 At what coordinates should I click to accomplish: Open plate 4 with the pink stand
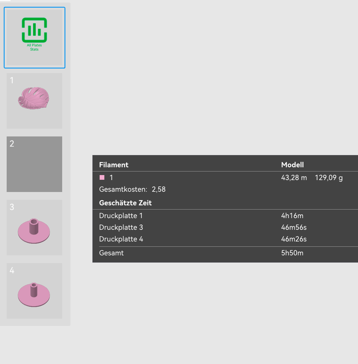[x=34, y=291]
